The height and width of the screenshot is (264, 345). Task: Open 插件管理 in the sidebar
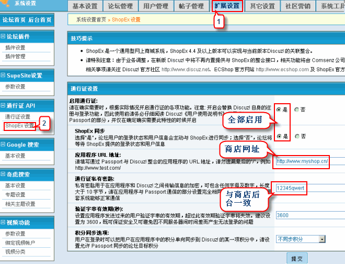point(15,57)
